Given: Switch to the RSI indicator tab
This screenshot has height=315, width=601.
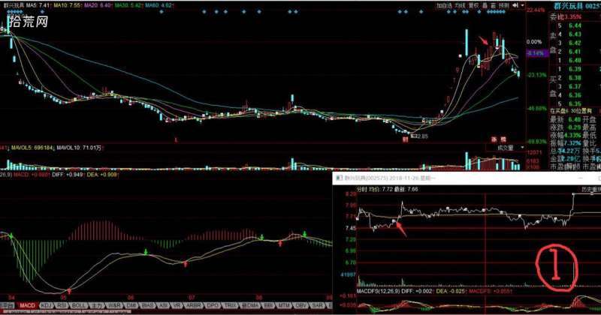Looking at the screenshot, I should 62,305.
